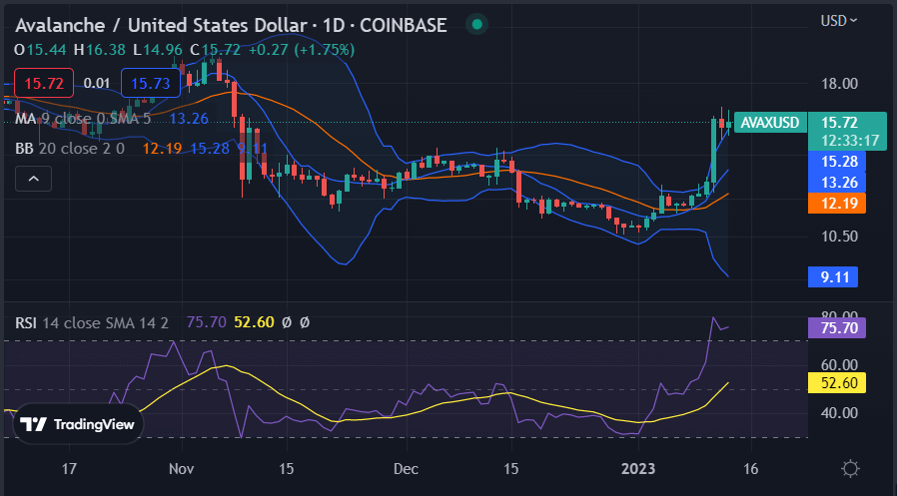
Task: Click the 9.11 lower band axis label
Action: pos(833,277)
